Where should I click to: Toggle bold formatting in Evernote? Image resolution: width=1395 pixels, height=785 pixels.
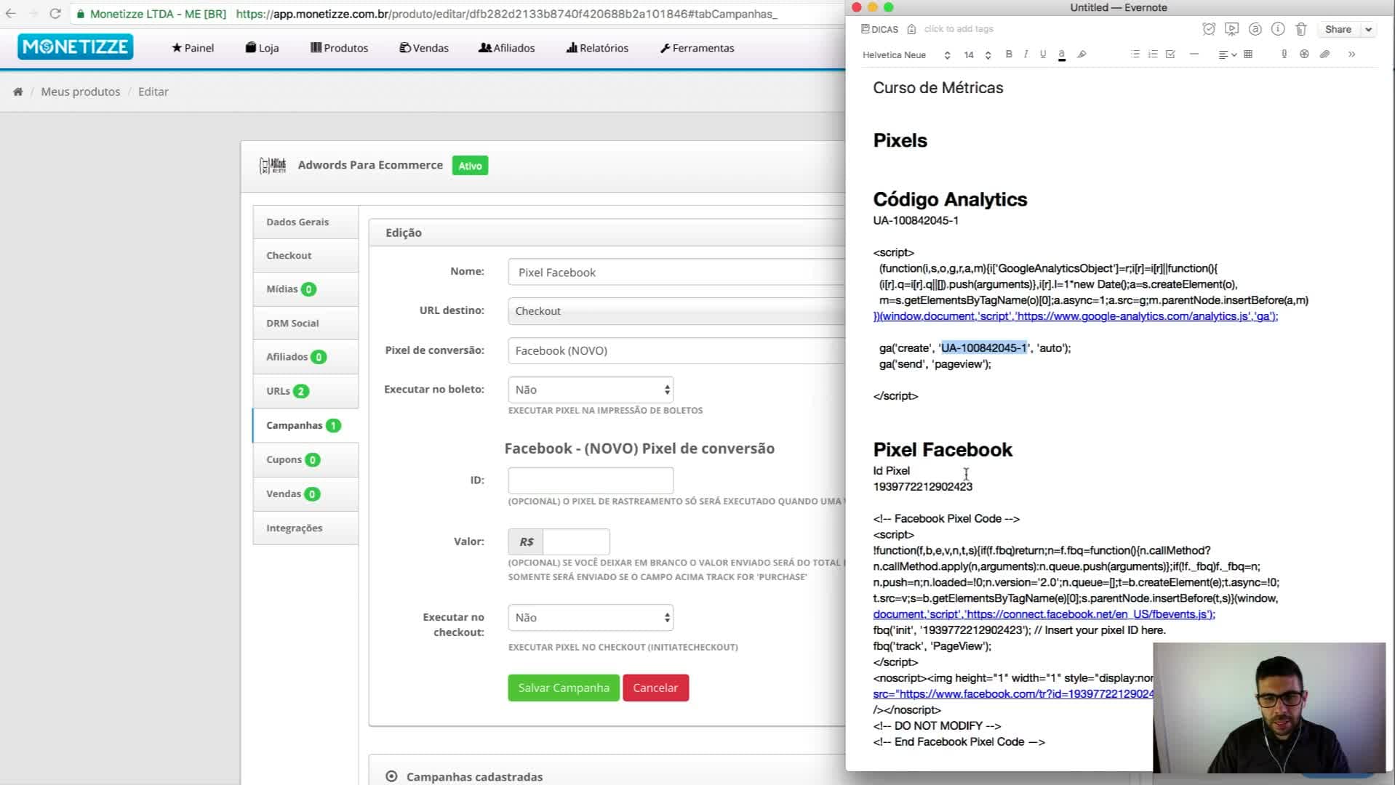point(1009,55)
